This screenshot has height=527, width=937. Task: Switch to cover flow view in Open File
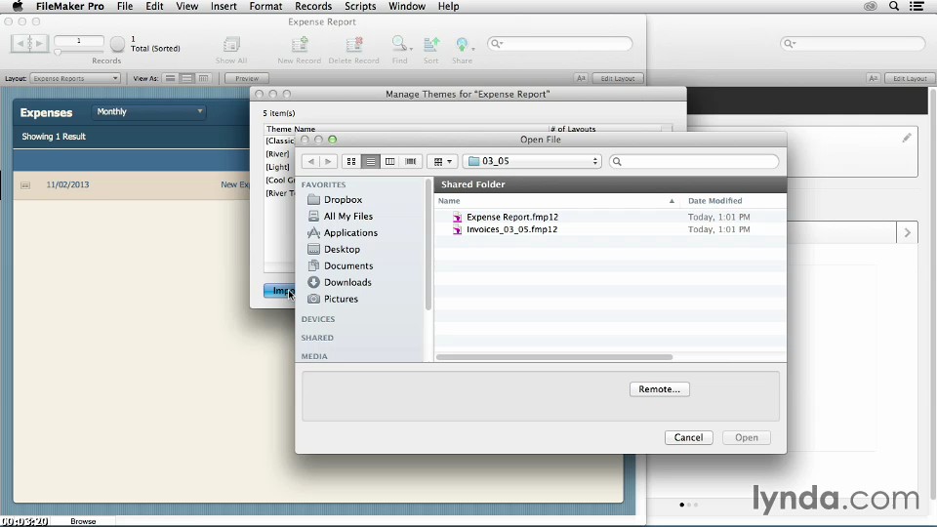[x=411, y=161]
